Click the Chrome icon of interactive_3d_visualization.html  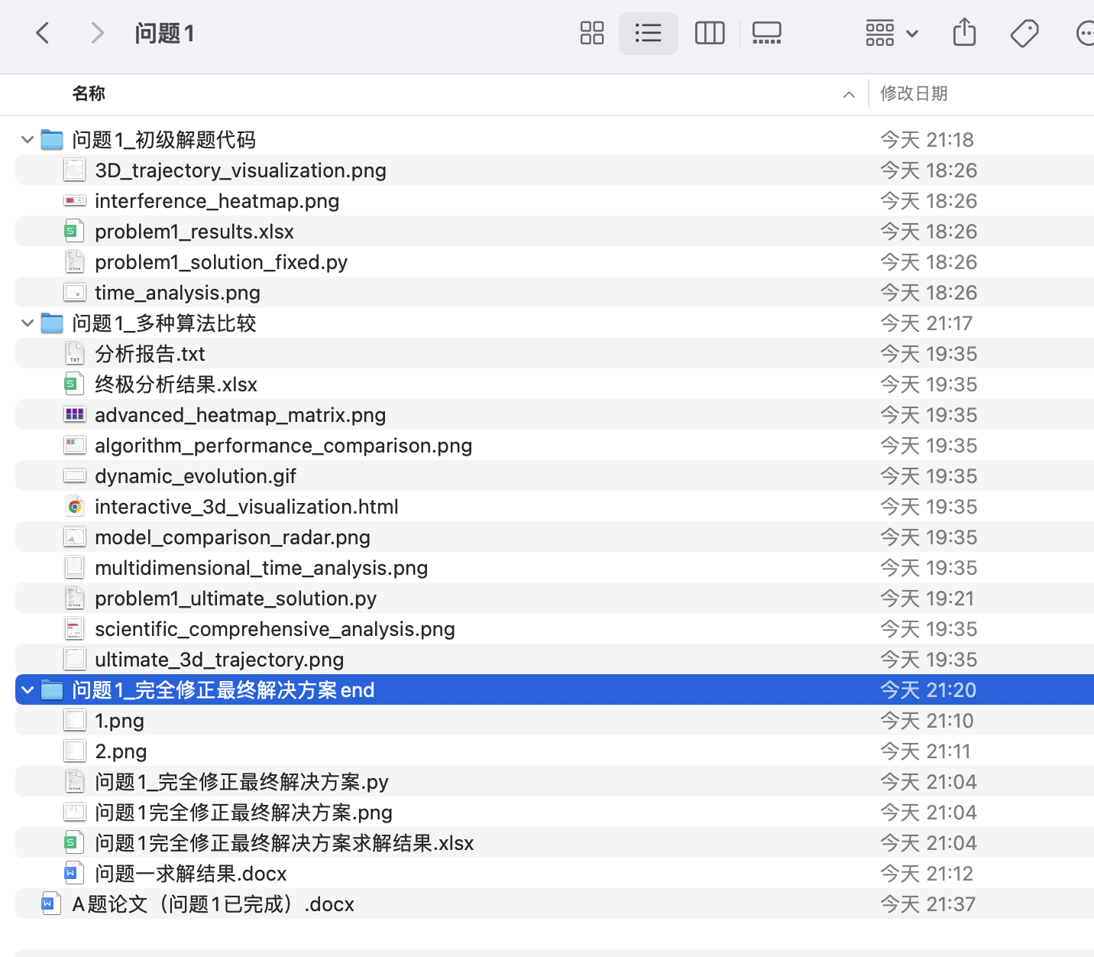coord(74,506)
